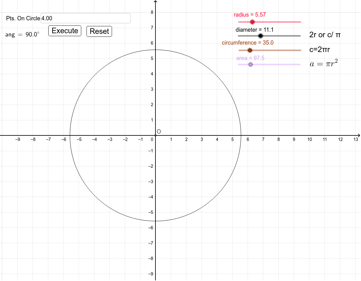Viewport: 361px width, 281px height.
Task: Click the 'a = πr²' formula text
Action: pyautogui.click(x=324, y=63)
